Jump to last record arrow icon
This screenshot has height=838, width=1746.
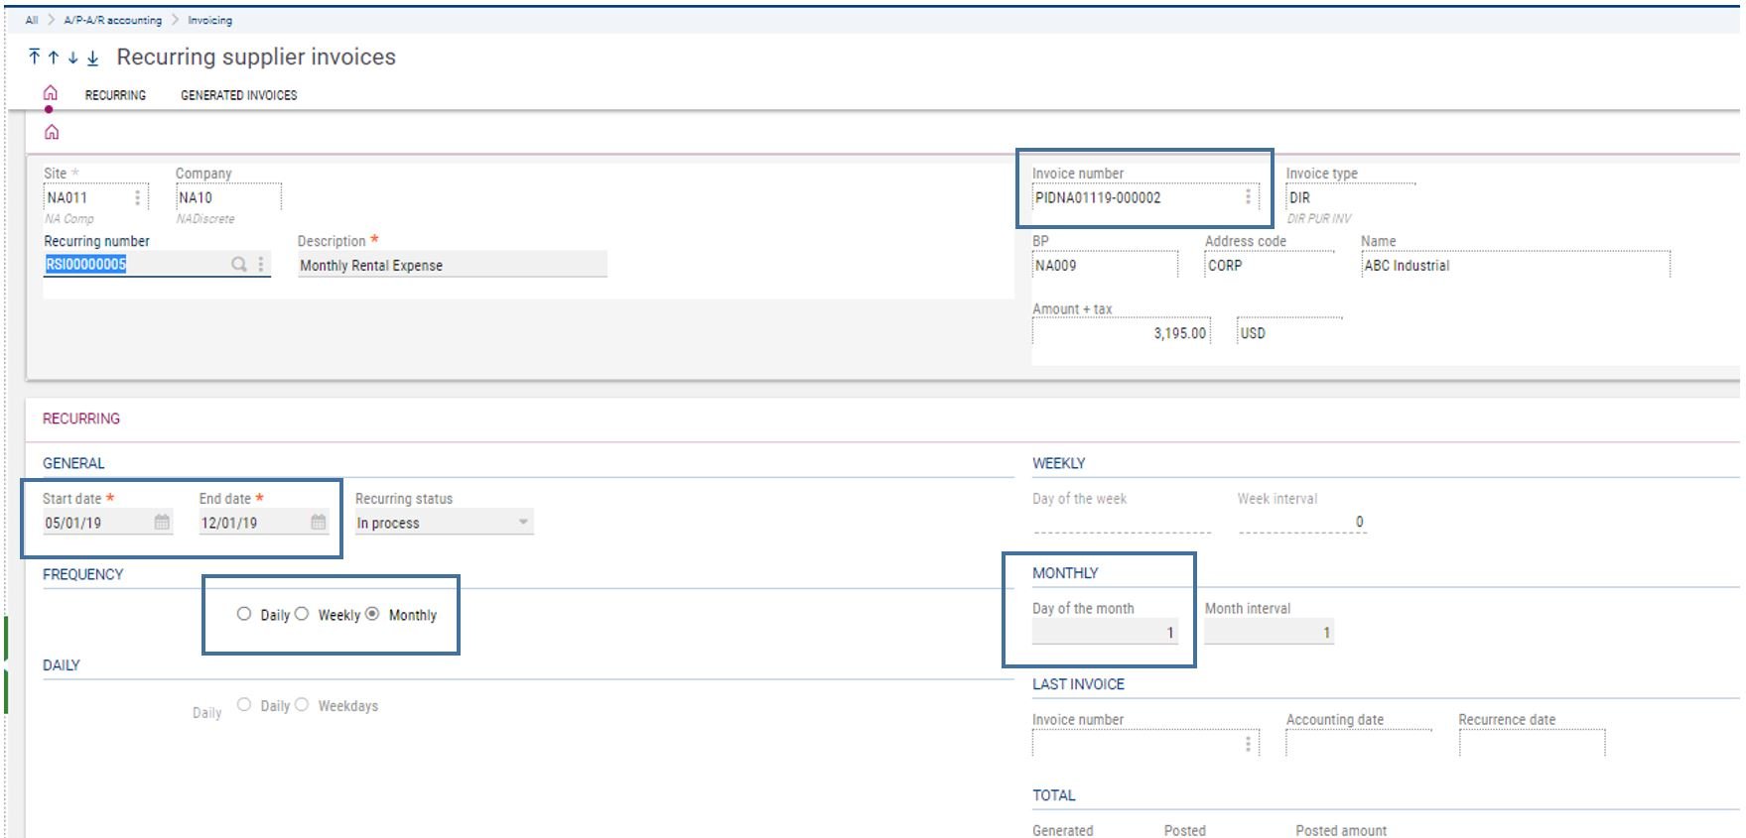pyautogui.click(x=92, y=58)
